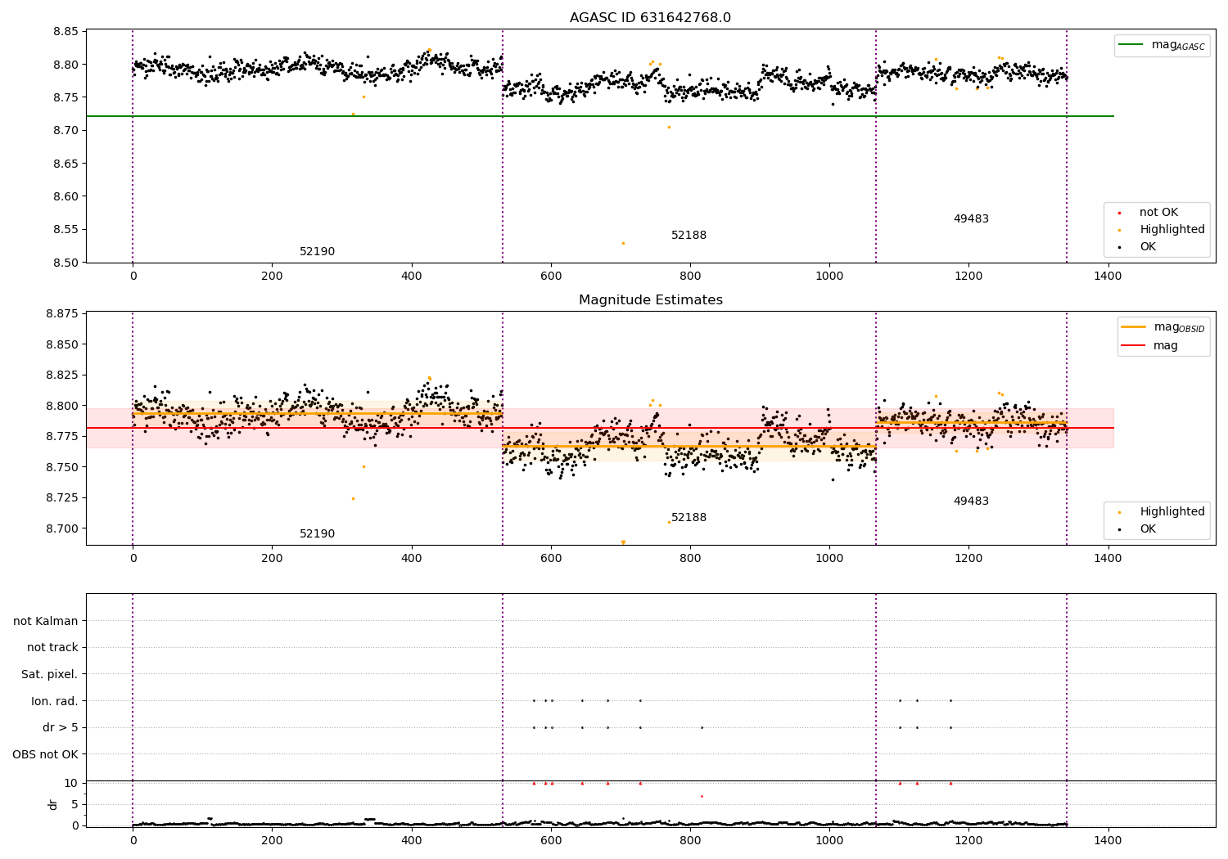Click the 10 tick on the dr axis
This screenshot has height=859, width=1228.
[71, 783]
